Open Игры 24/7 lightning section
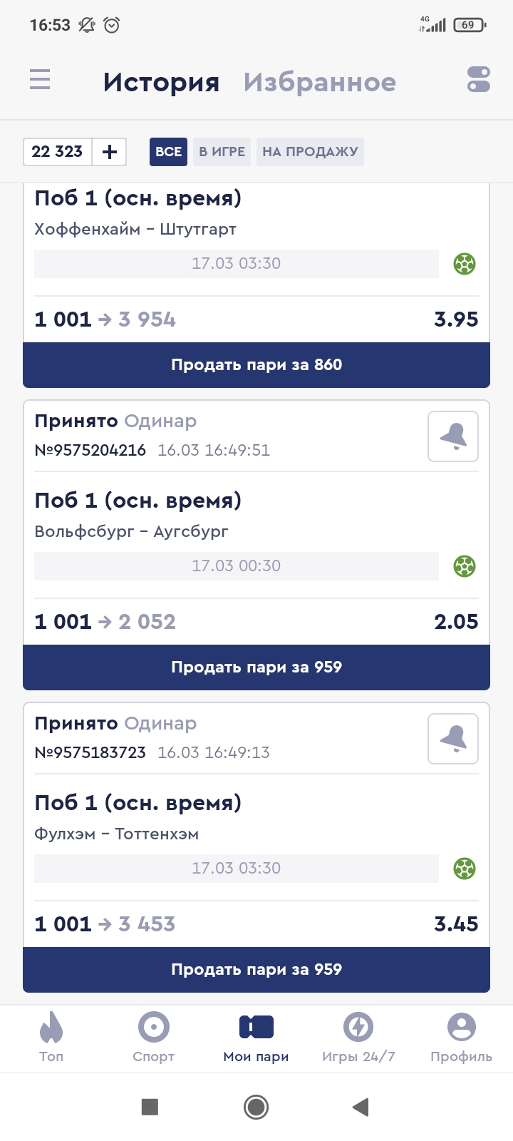 click(358, 1038)
